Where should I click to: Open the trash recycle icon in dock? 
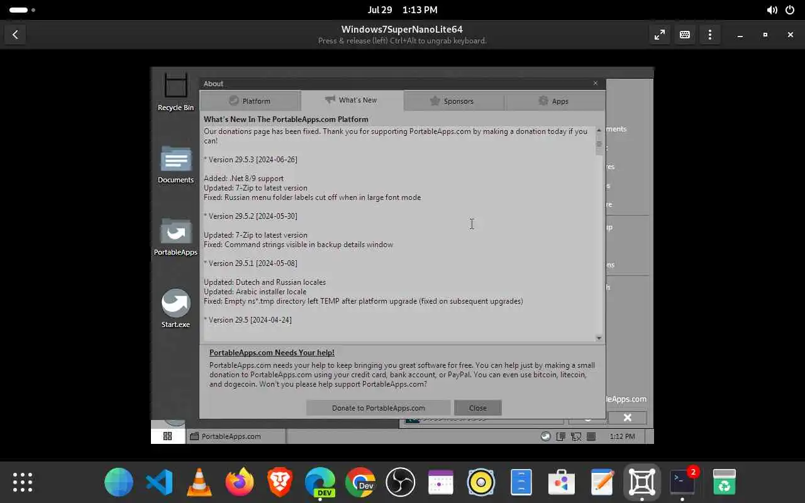coord(724,482)
